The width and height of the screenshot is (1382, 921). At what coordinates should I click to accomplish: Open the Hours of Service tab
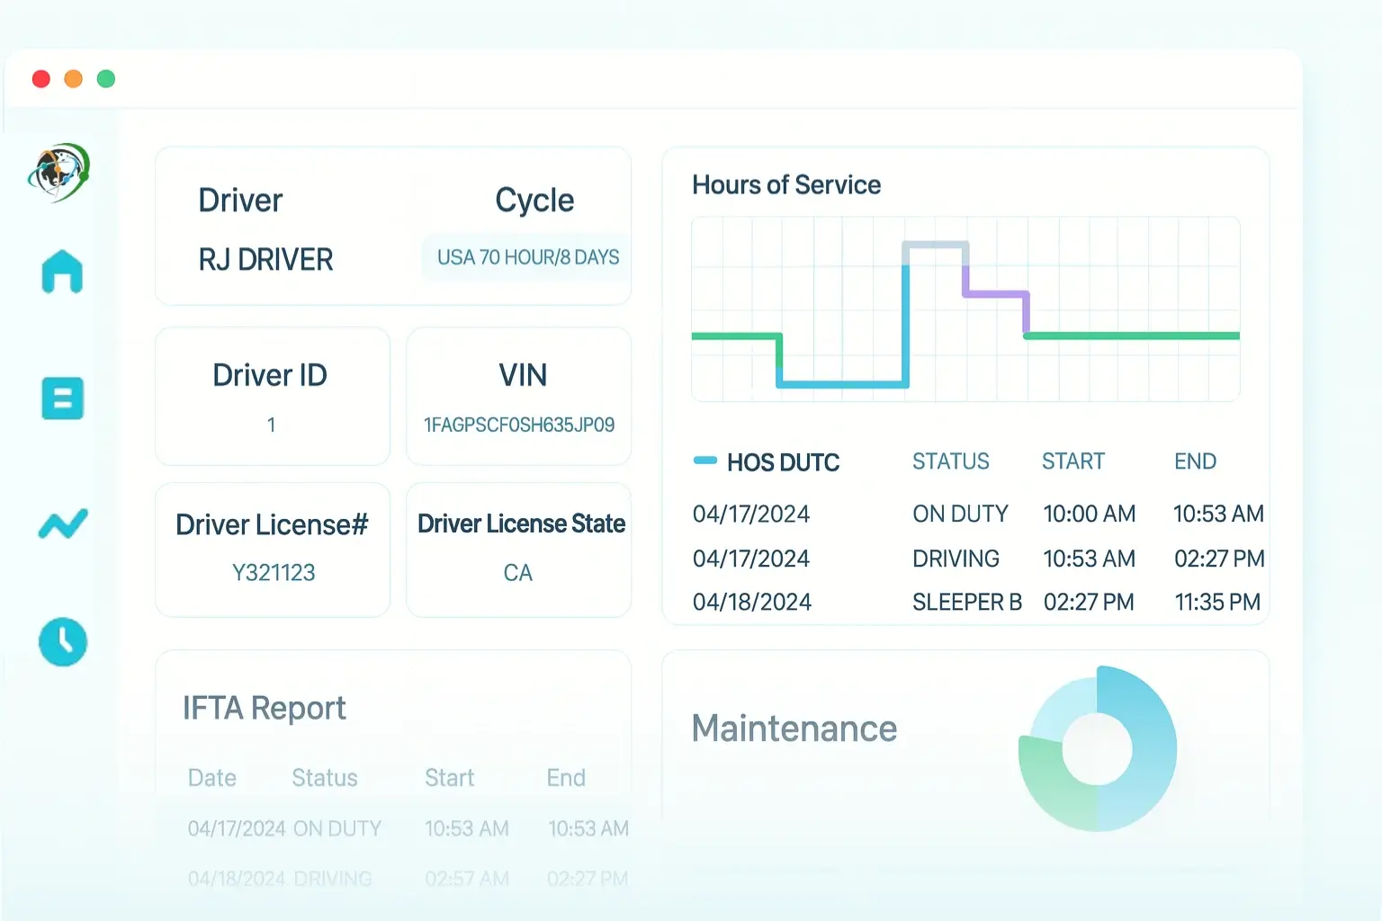pyautogui.click(x=786, y=184)
